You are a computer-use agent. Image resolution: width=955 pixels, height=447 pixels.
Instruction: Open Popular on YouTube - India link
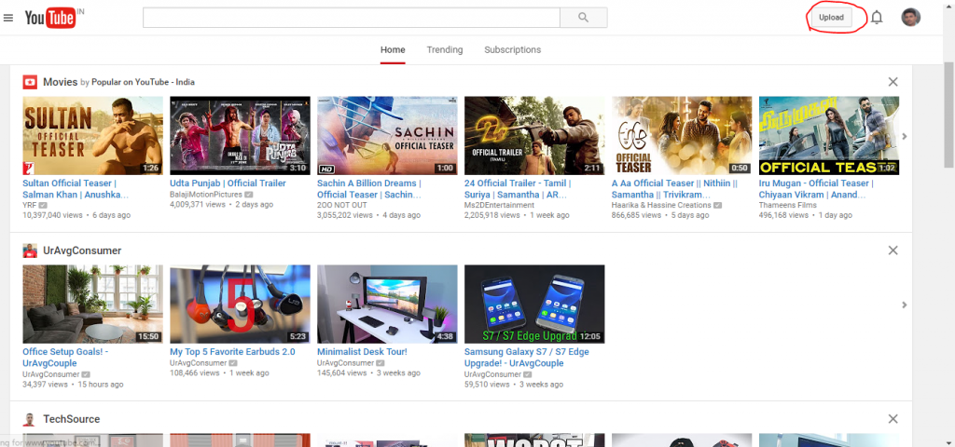[x=143, y=82]
